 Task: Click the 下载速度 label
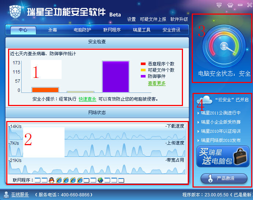175,126
